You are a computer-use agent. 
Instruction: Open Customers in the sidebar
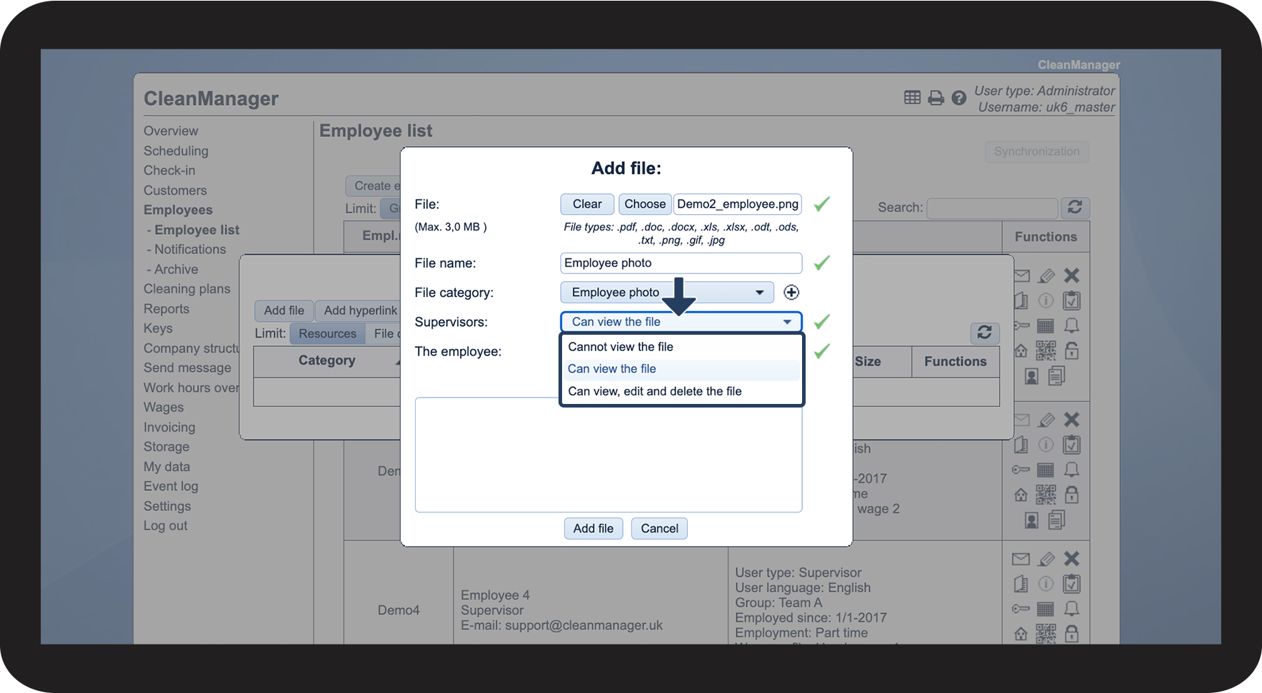point(175,191)
